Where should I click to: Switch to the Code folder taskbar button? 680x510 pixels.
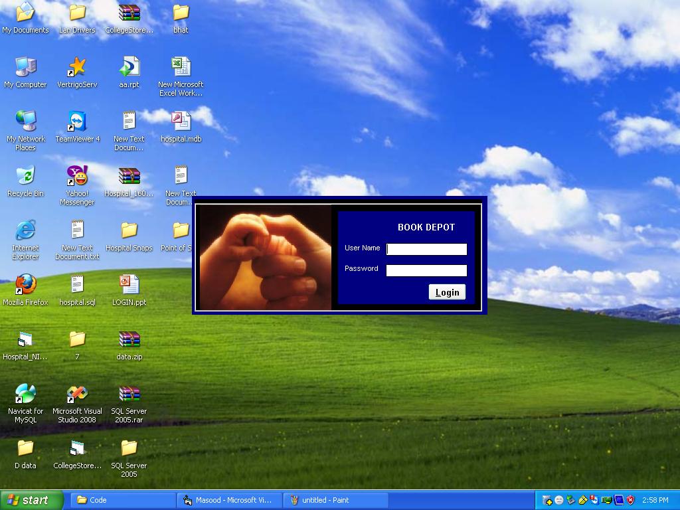(x=123, y=500)
